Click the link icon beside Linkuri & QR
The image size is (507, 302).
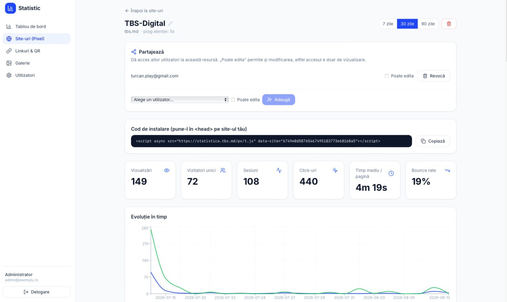click(x=9, y=51)
